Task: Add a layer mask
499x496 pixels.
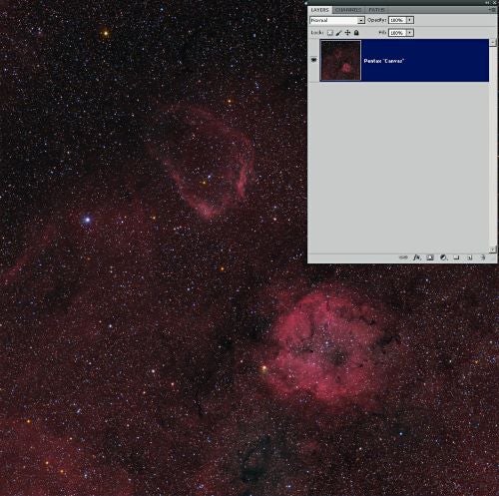Action: [430, 257]
